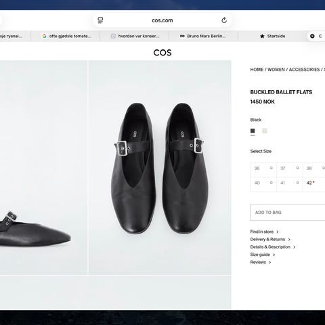325x325 pixels.
Task: Switch to the 'ofte gjødsle tomate' Google tab
Action: tap(66, 36)
